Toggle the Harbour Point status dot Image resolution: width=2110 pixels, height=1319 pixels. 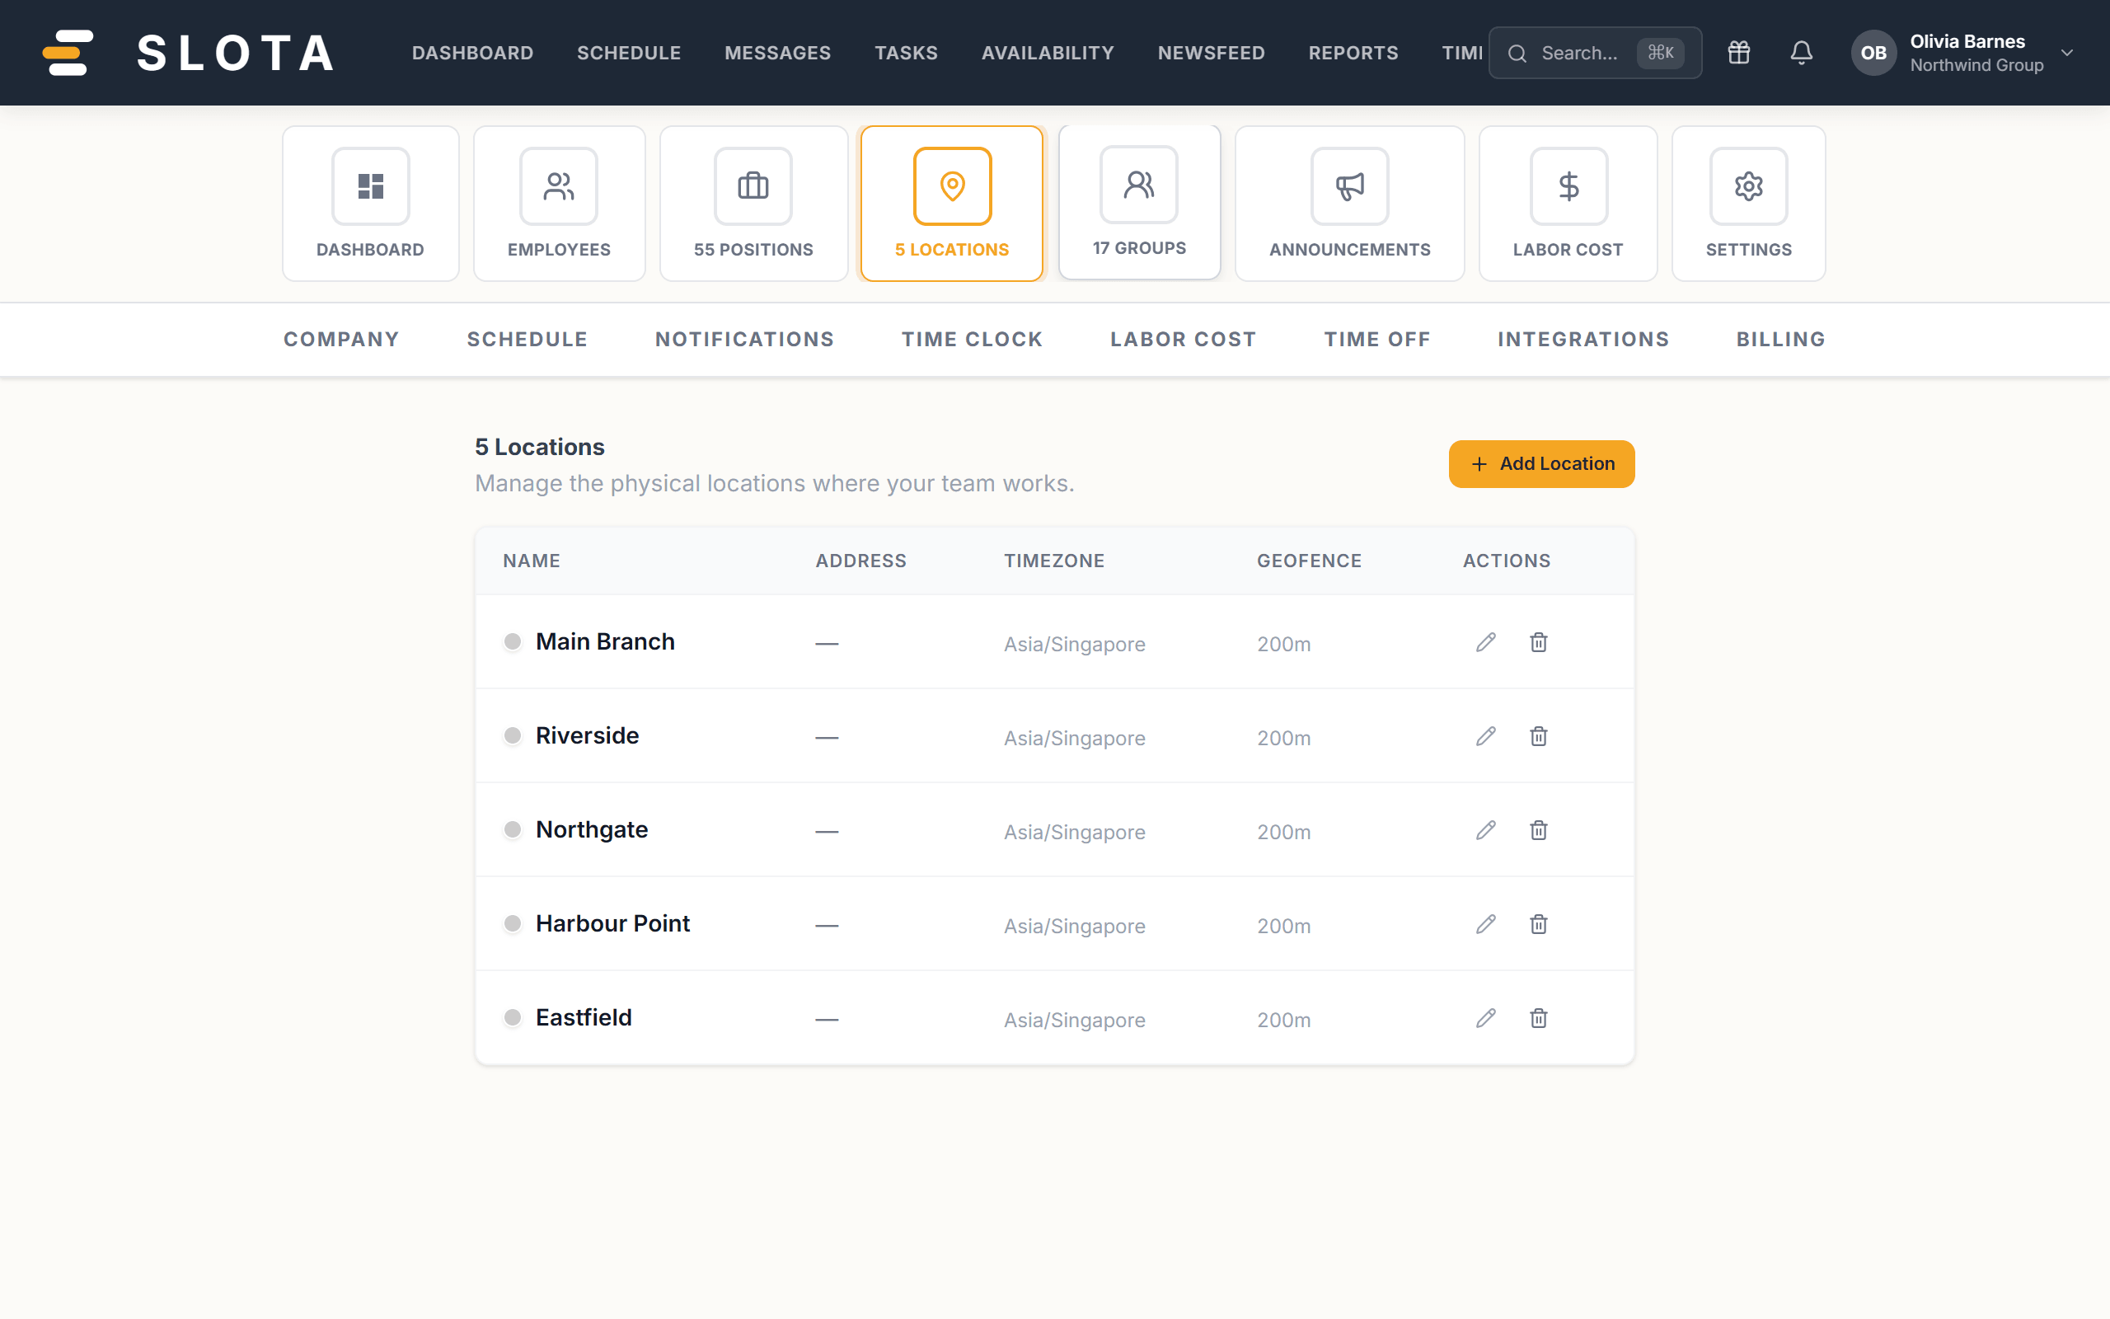(513, 924)
